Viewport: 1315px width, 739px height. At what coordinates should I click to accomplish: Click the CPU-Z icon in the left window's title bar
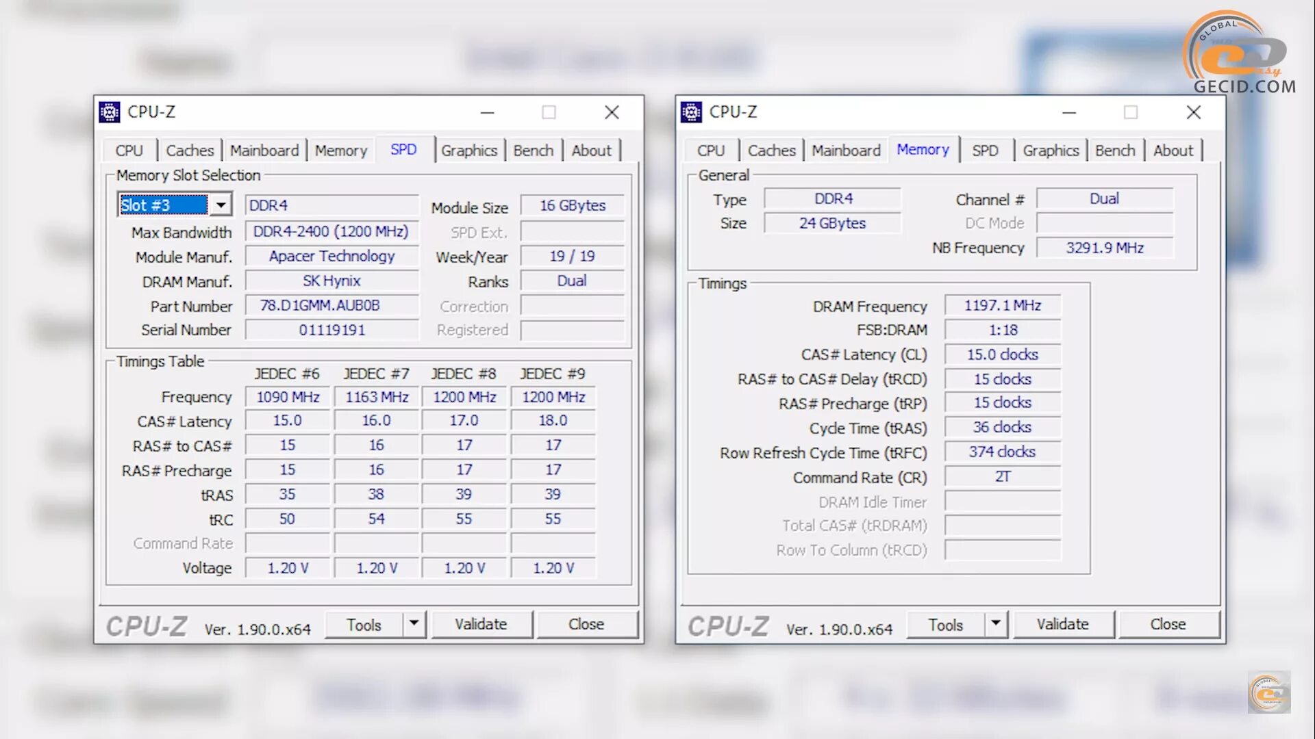110,112
